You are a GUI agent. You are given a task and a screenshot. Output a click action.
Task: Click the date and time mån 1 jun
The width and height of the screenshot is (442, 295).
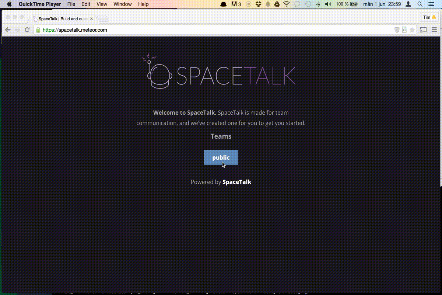click(x=382, y=4)
